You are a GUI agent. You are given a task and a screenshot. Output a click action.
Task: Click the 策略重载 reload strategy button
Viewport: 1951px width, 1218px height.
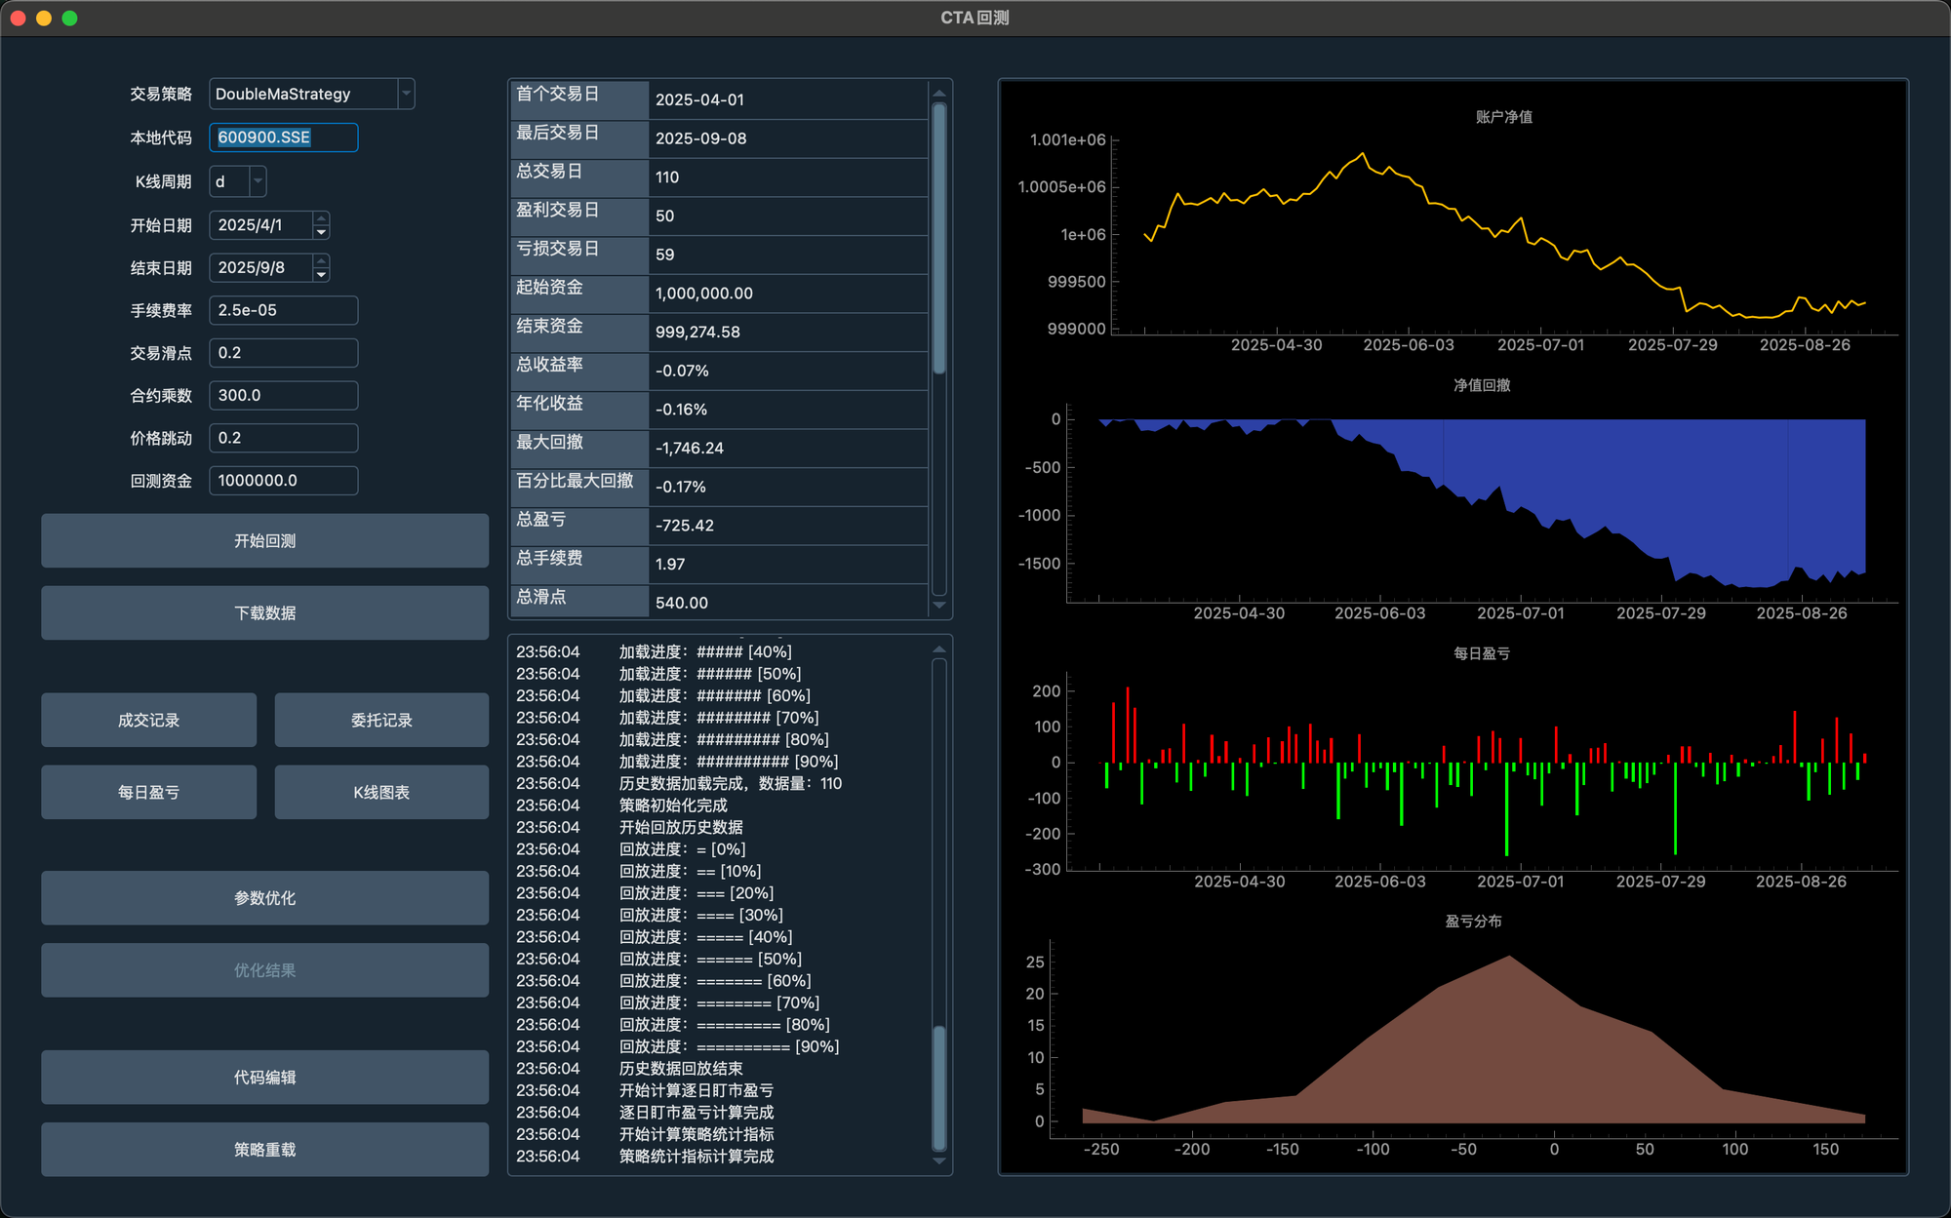[264, 1149]
